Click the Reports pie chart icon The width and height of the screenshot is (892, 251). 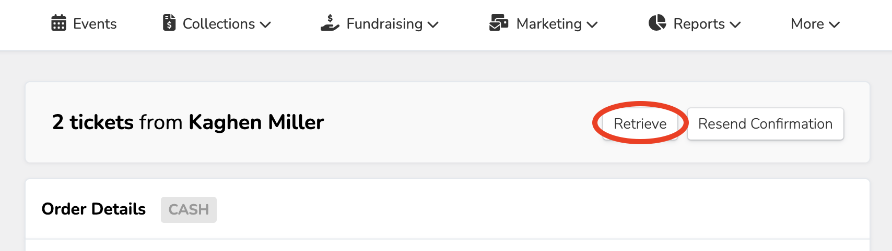tap(657, 23)
